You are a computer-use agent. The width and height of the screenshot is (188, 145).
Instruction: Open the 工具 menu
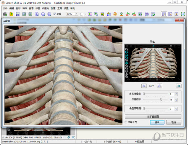coord(60,8)
